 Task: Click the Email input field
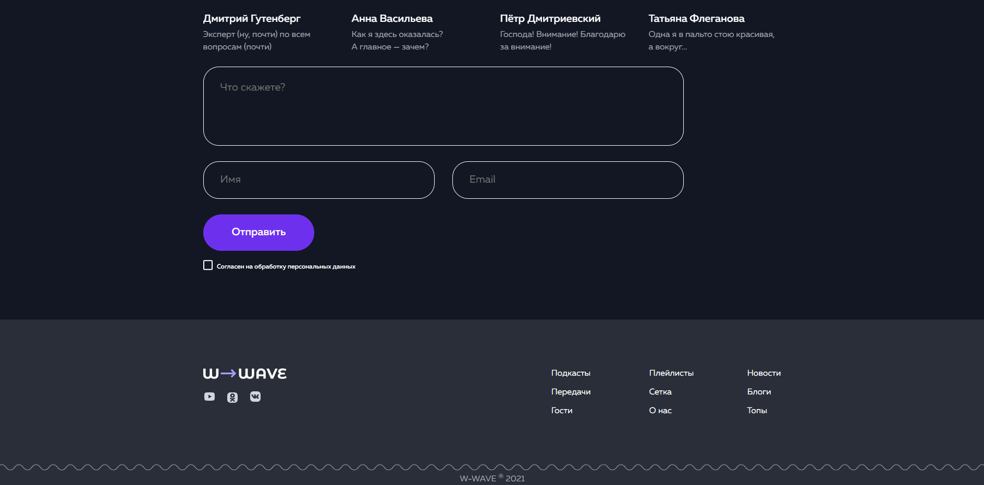pos(568,180)
